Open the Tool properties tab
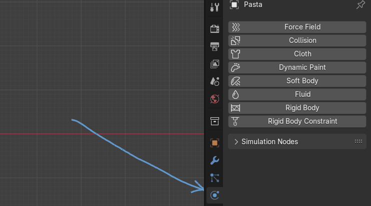The image size is (371, 206). tap(214, 7)
